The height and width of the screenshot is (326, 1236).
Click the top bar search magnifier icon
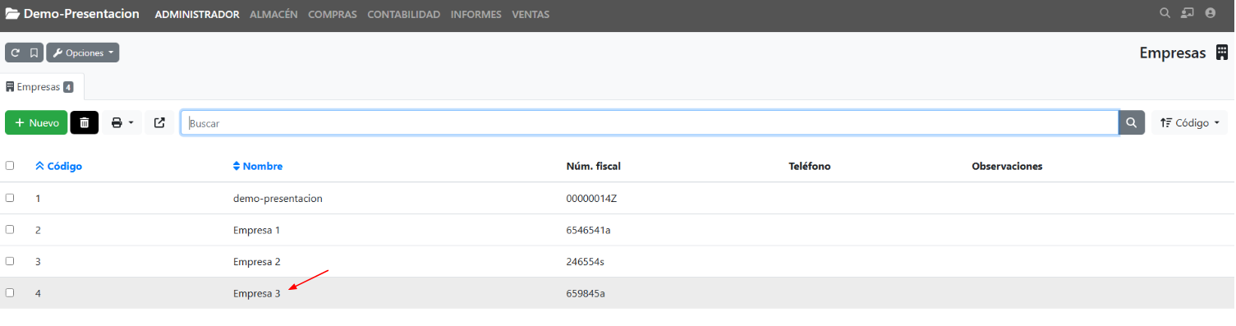[1165, 13]
